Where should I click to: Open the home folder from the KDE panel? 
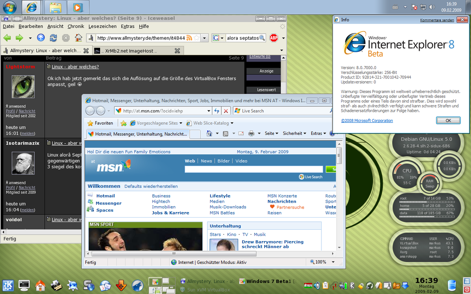coord(40,285)
